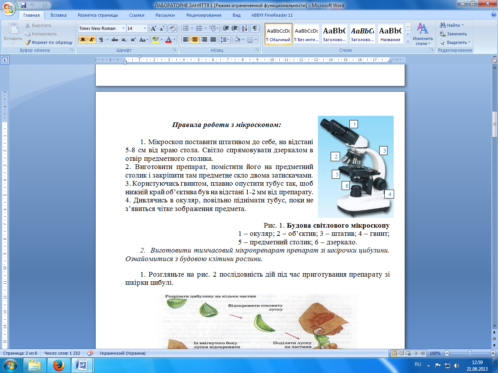Switch to Draft view
This screenshot has width=498, height=373.
tap(423, 353)
